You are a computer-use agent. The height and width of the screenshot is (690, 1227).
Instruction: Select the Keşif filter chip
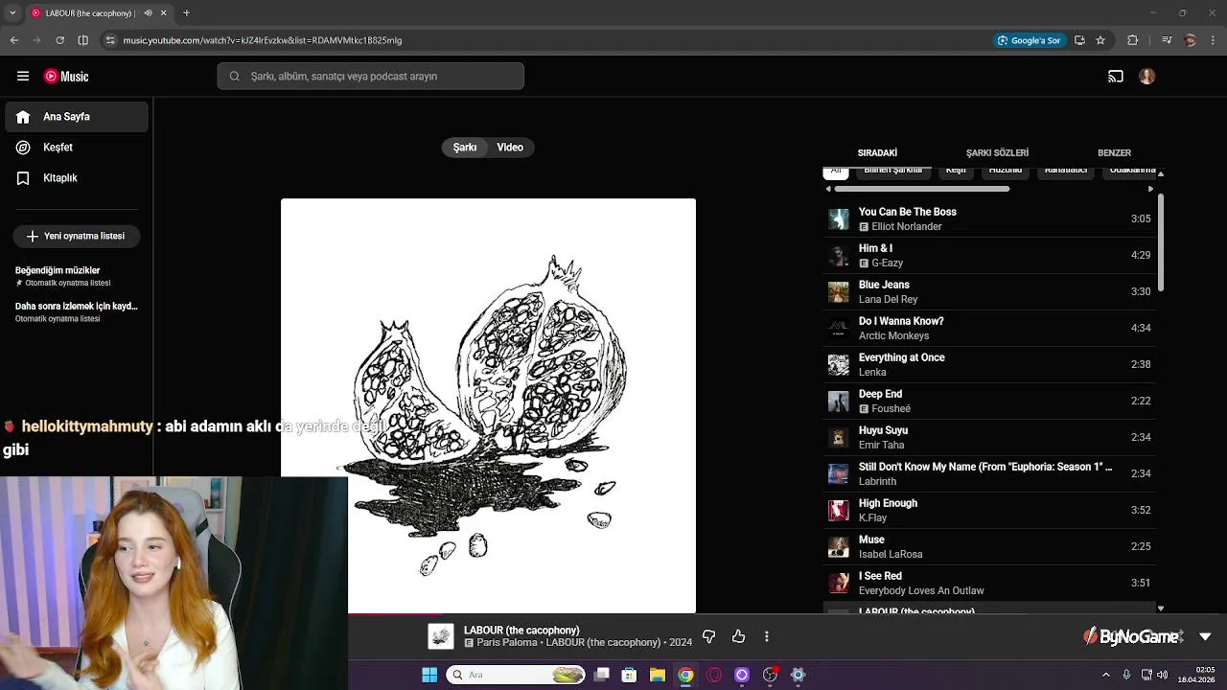click(956, 172)
